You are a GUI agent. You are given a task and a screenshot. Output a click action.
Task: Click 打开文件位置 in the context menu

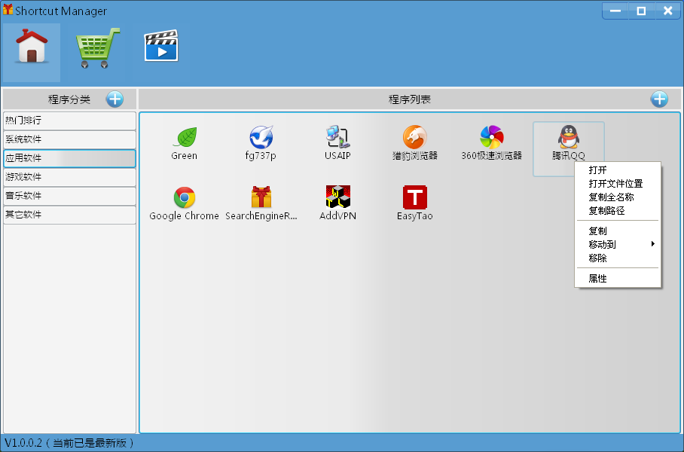618,183
